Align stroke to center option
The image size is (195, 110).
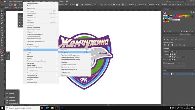tap(170, 60)
